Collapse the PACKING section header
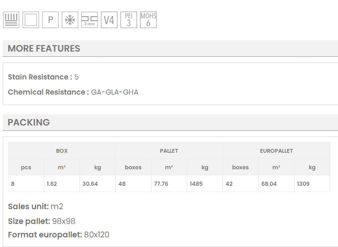 29,122
